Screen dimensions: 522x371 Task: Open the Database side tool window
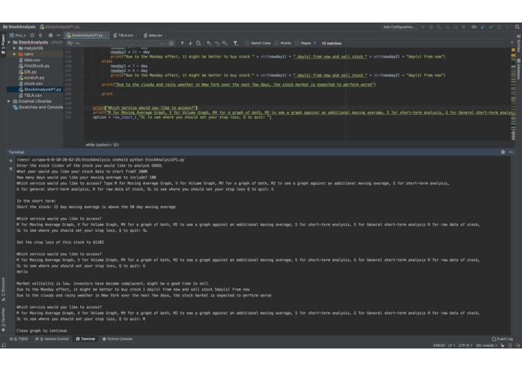pos(519,69)
